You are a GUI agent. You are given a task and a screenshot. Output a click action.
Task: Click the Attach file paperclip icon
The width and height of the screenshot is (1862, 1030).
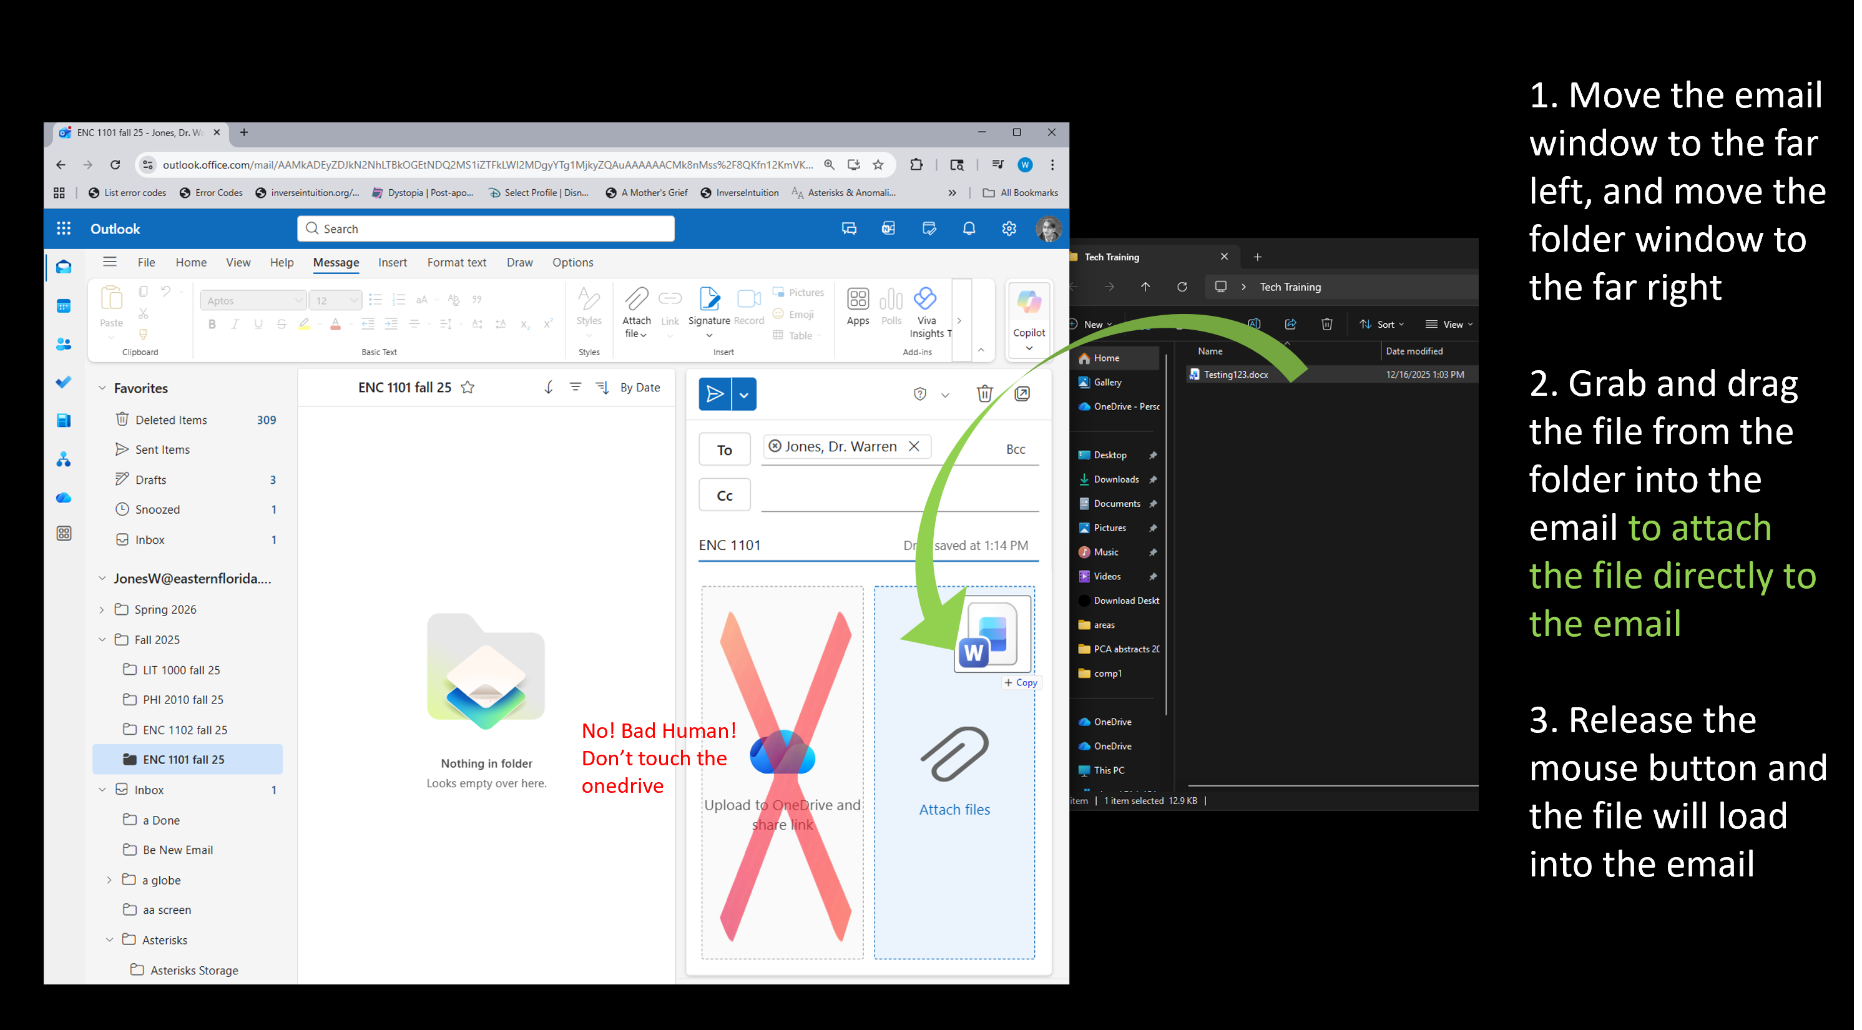(636, 299)
